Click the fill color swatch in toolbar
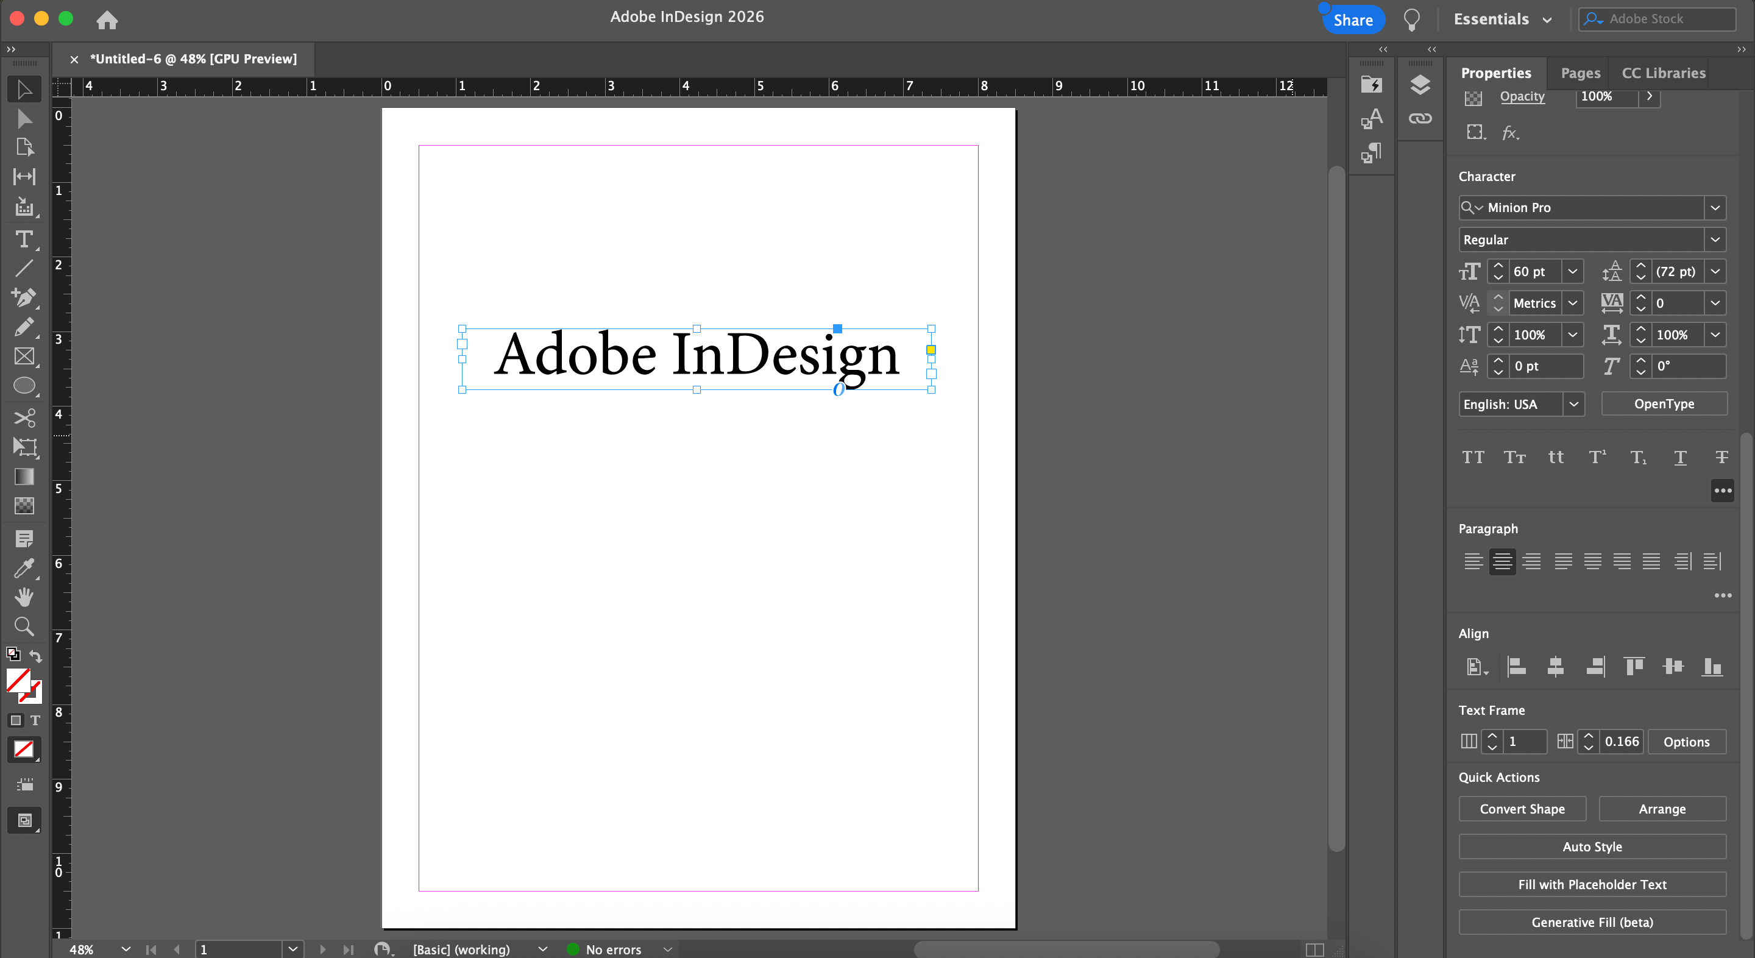Viewport: 1755px width, 958px height. coord(18,680)
